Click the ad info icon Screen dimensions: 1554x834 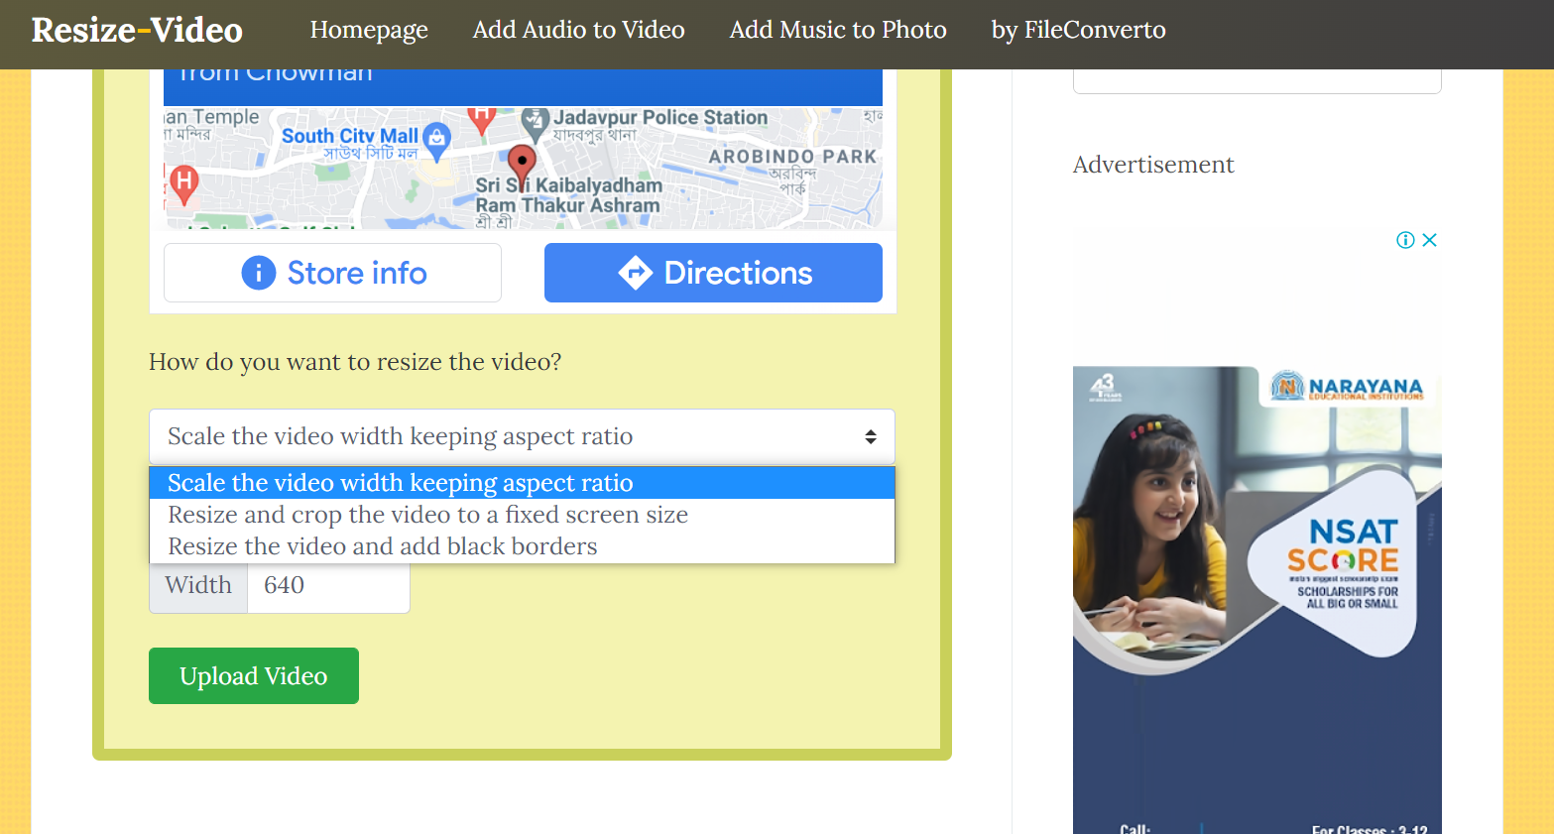coord(1404,240)
